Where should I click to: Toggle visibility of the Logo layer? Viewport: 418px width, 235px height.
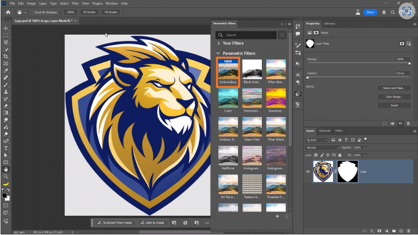[x=308, y=172]
